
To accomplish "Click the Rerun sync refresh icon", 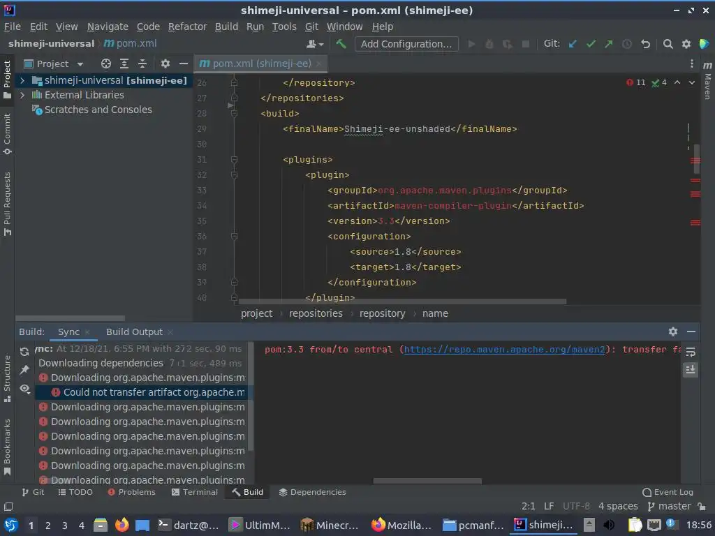I will click(x=24, y=352).
